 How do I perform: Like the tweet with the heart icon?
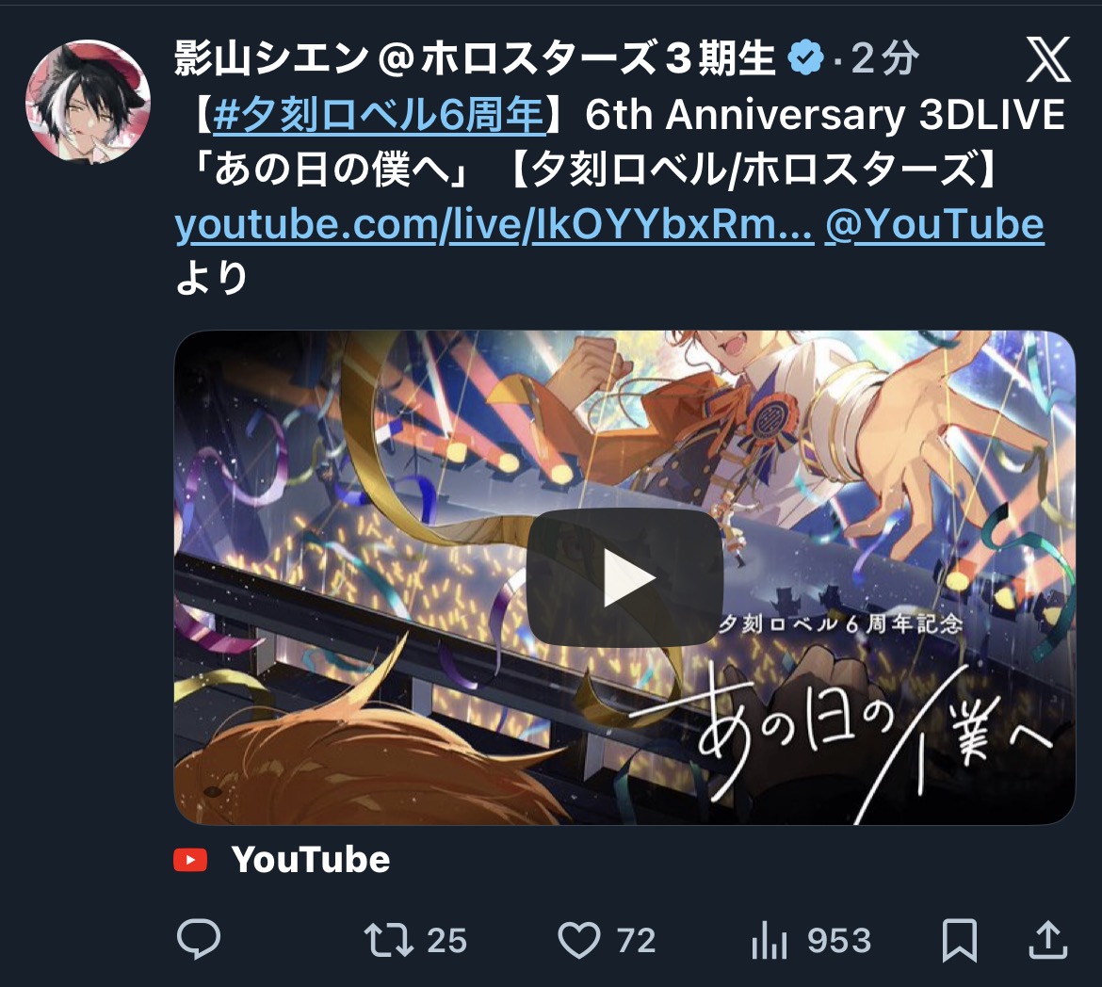[579, 940]
